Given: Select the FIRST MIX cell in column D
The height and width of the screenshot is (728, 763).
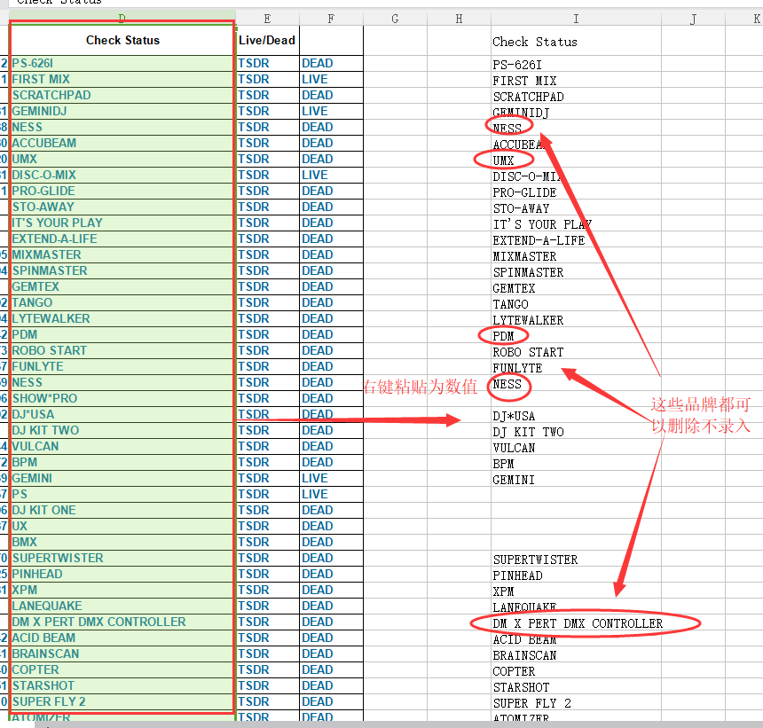Looking at the screenshot, I should 122,79.
